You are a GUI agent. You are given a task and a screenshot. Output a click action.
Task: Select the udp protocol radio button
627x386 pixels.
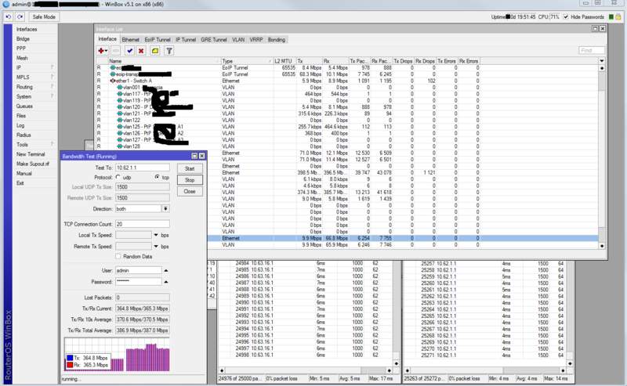[118, 177]
